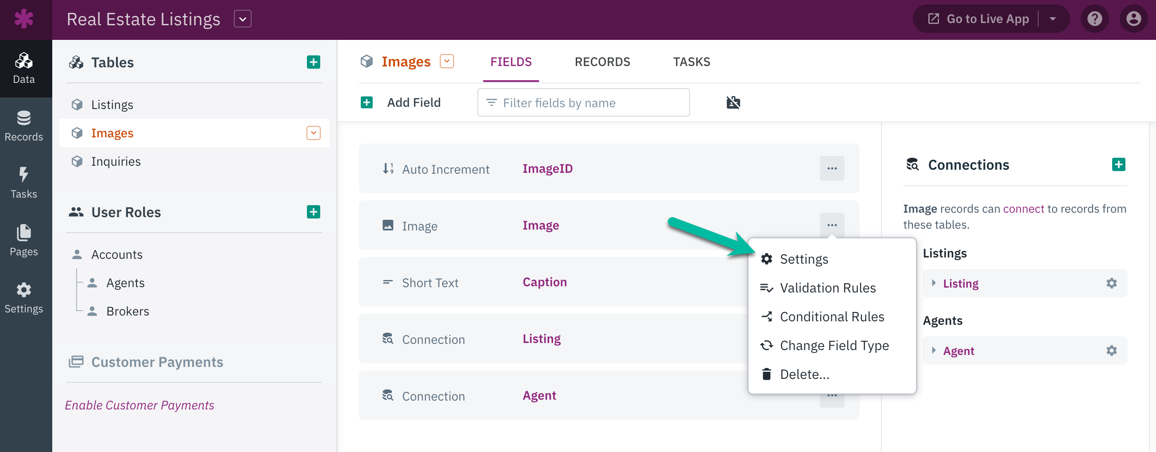
Task: Open Listing connection gear settings
Action: (x=1111, y=283)
